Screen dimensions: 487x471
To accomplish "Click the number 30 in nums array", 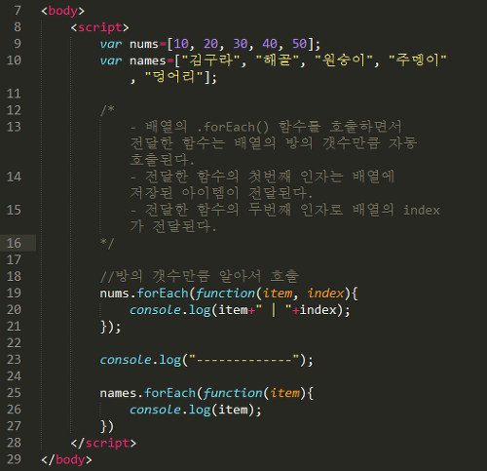I will [x=241, y=44].
